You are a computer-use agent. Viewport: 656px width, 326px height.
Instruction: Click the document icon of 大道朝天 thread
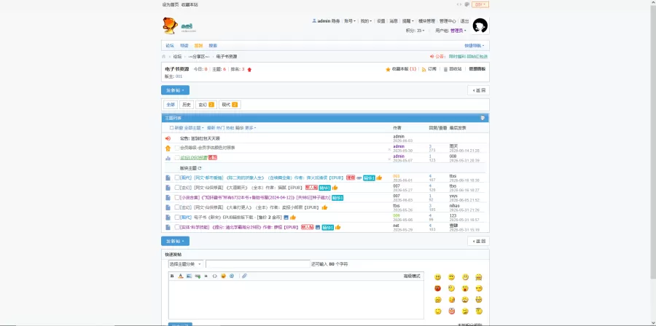(x=168, y=188)
